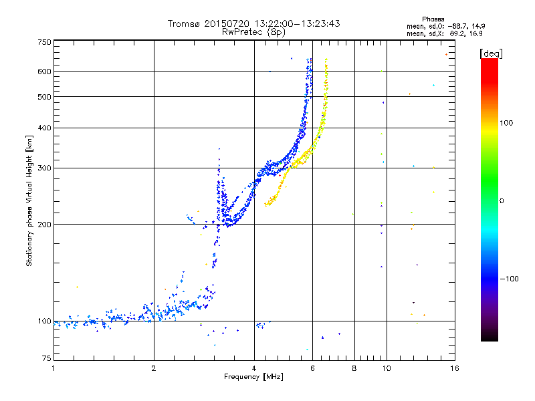Click the 'Phases' statistics heading
This screenshot has width=535, height=401.
tap(433, 19)
